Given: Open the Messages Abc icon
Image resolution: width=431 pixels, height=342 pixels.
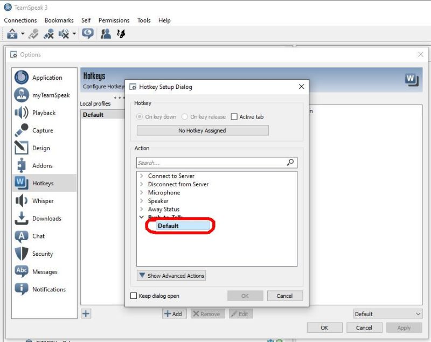Looking at the screenshot, I should pos(22,271).
